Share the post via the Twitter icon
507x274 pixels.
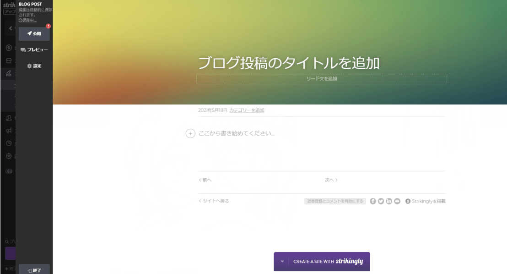[x=381, y=201]
